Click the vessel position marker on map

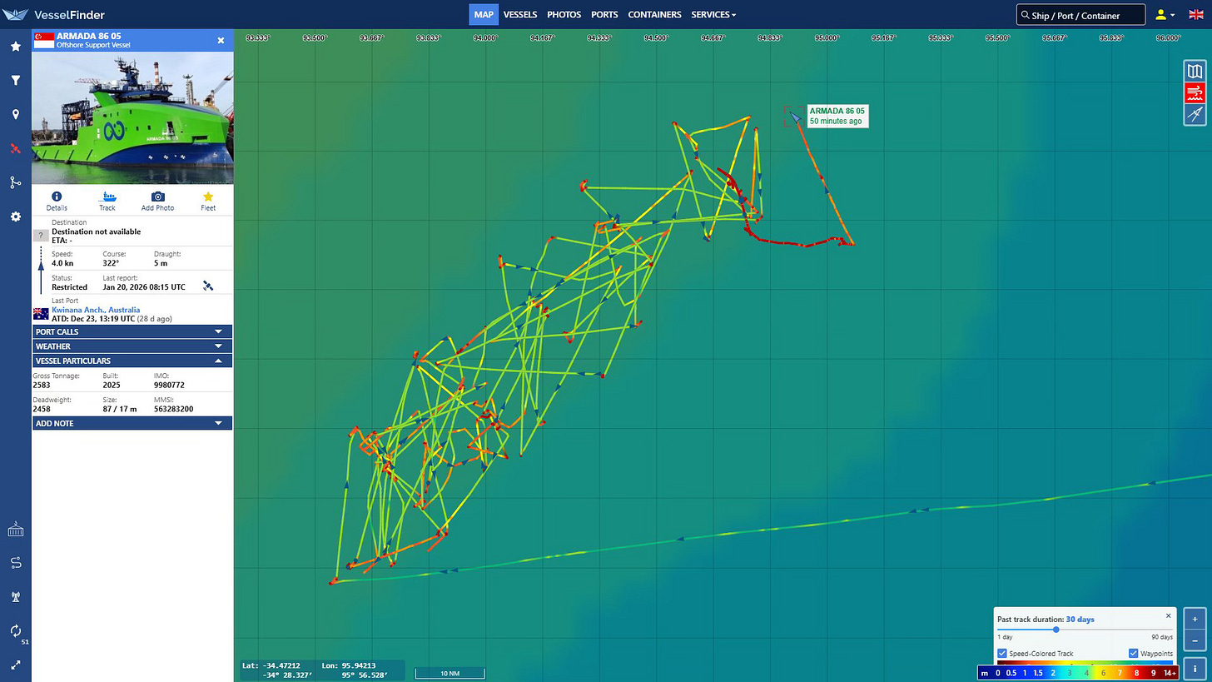pos(794,117)
